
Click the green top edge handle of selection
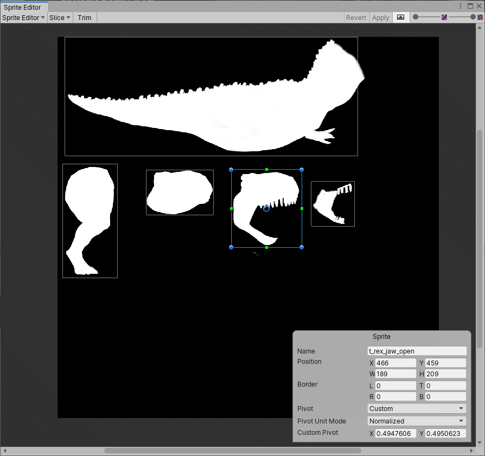[266, 170]
